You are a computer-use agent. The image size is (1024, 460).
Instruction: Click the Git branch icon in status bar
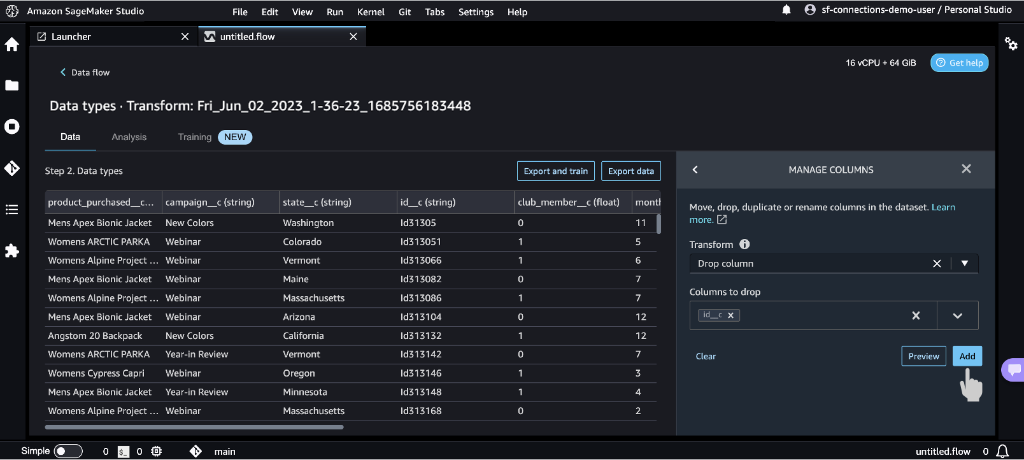(196, 451)
